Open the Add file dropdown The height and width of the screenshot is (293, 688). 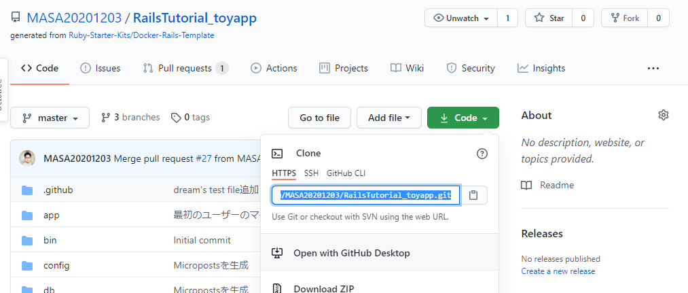(x=388, y=118)
